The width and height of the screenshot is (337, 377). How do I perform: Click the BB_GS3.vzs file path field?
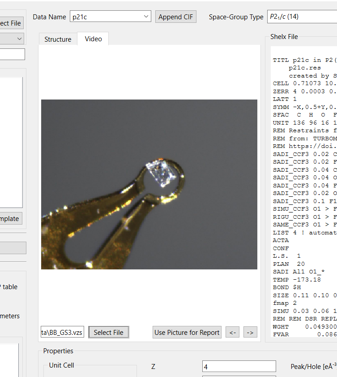pyautogui.click(x=62, y=332)
